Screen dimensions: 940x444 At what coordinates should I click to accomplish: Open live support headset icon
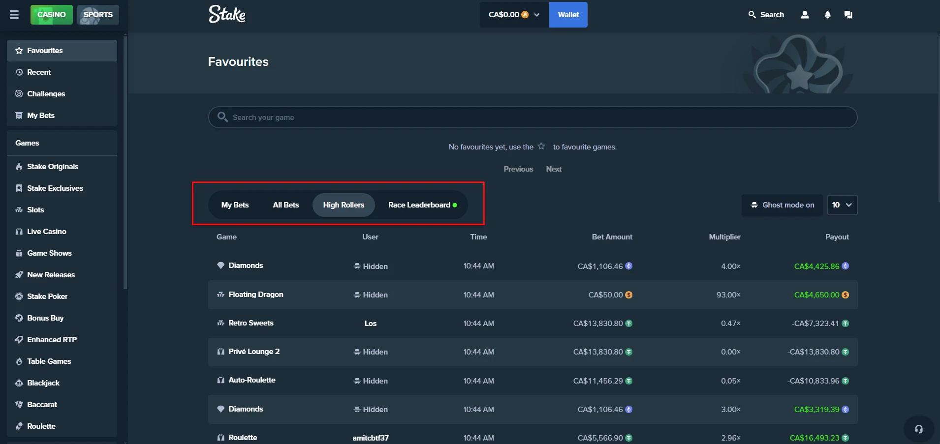point(919,429)
